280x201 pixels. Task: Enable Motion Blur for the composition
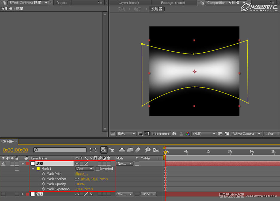[138, 150]
